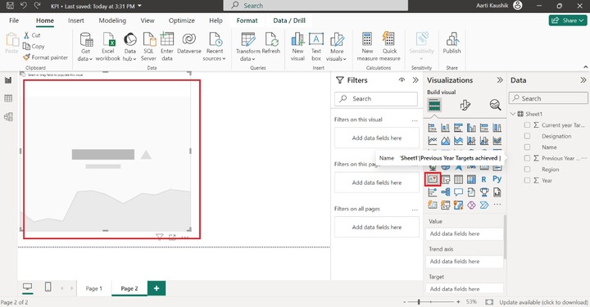Open the Optimize ribbon tab
This screenshot has width=590, height=307.
coord(181,20)
